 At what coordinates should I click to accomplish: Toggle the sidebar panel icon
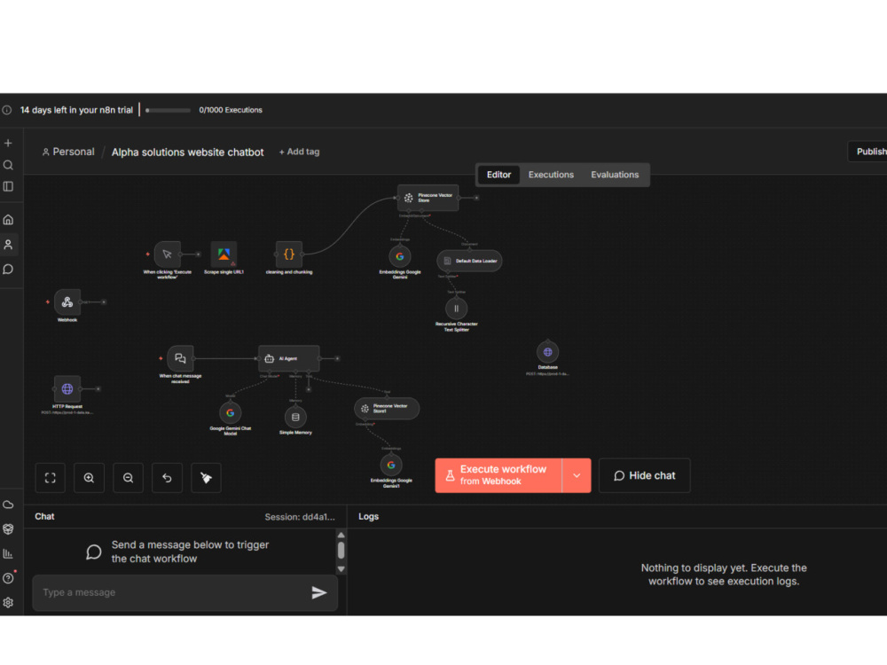click(x=9, y=186)
